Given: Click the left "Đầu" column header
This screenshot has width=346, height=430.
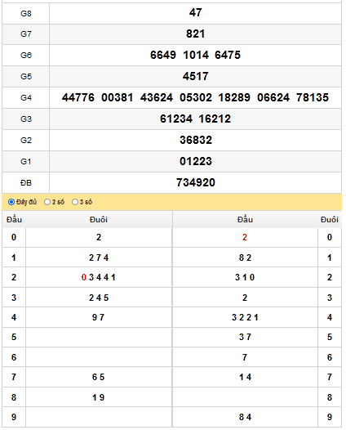Looking at the screenshot, I should (x=14, y=220).
